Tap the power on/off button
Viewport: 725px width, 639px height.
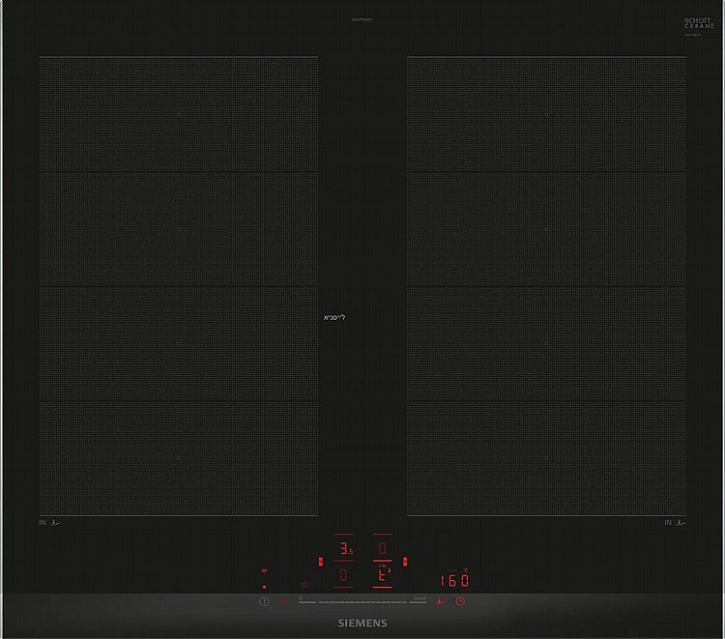265,601
